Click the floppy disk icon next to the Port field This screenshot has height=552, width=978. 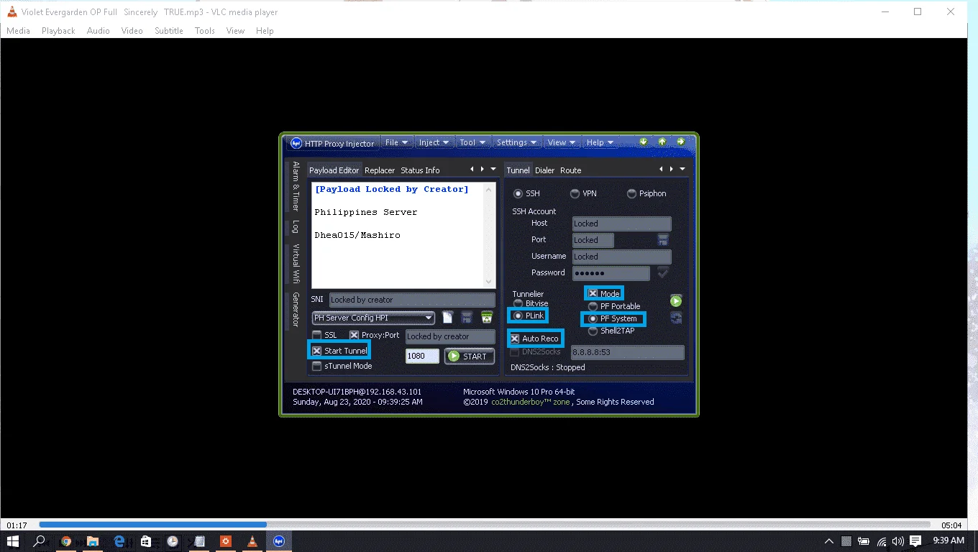pos(663,239)
